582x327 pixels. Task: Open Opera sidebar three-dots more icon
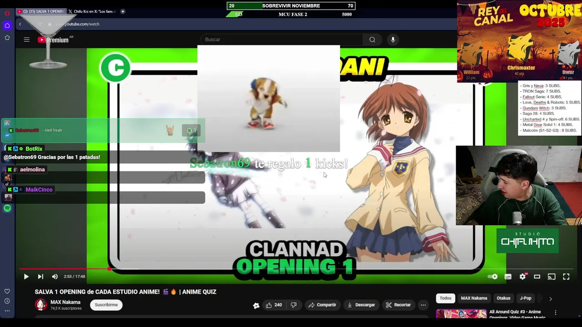click(x=7, y=311)
